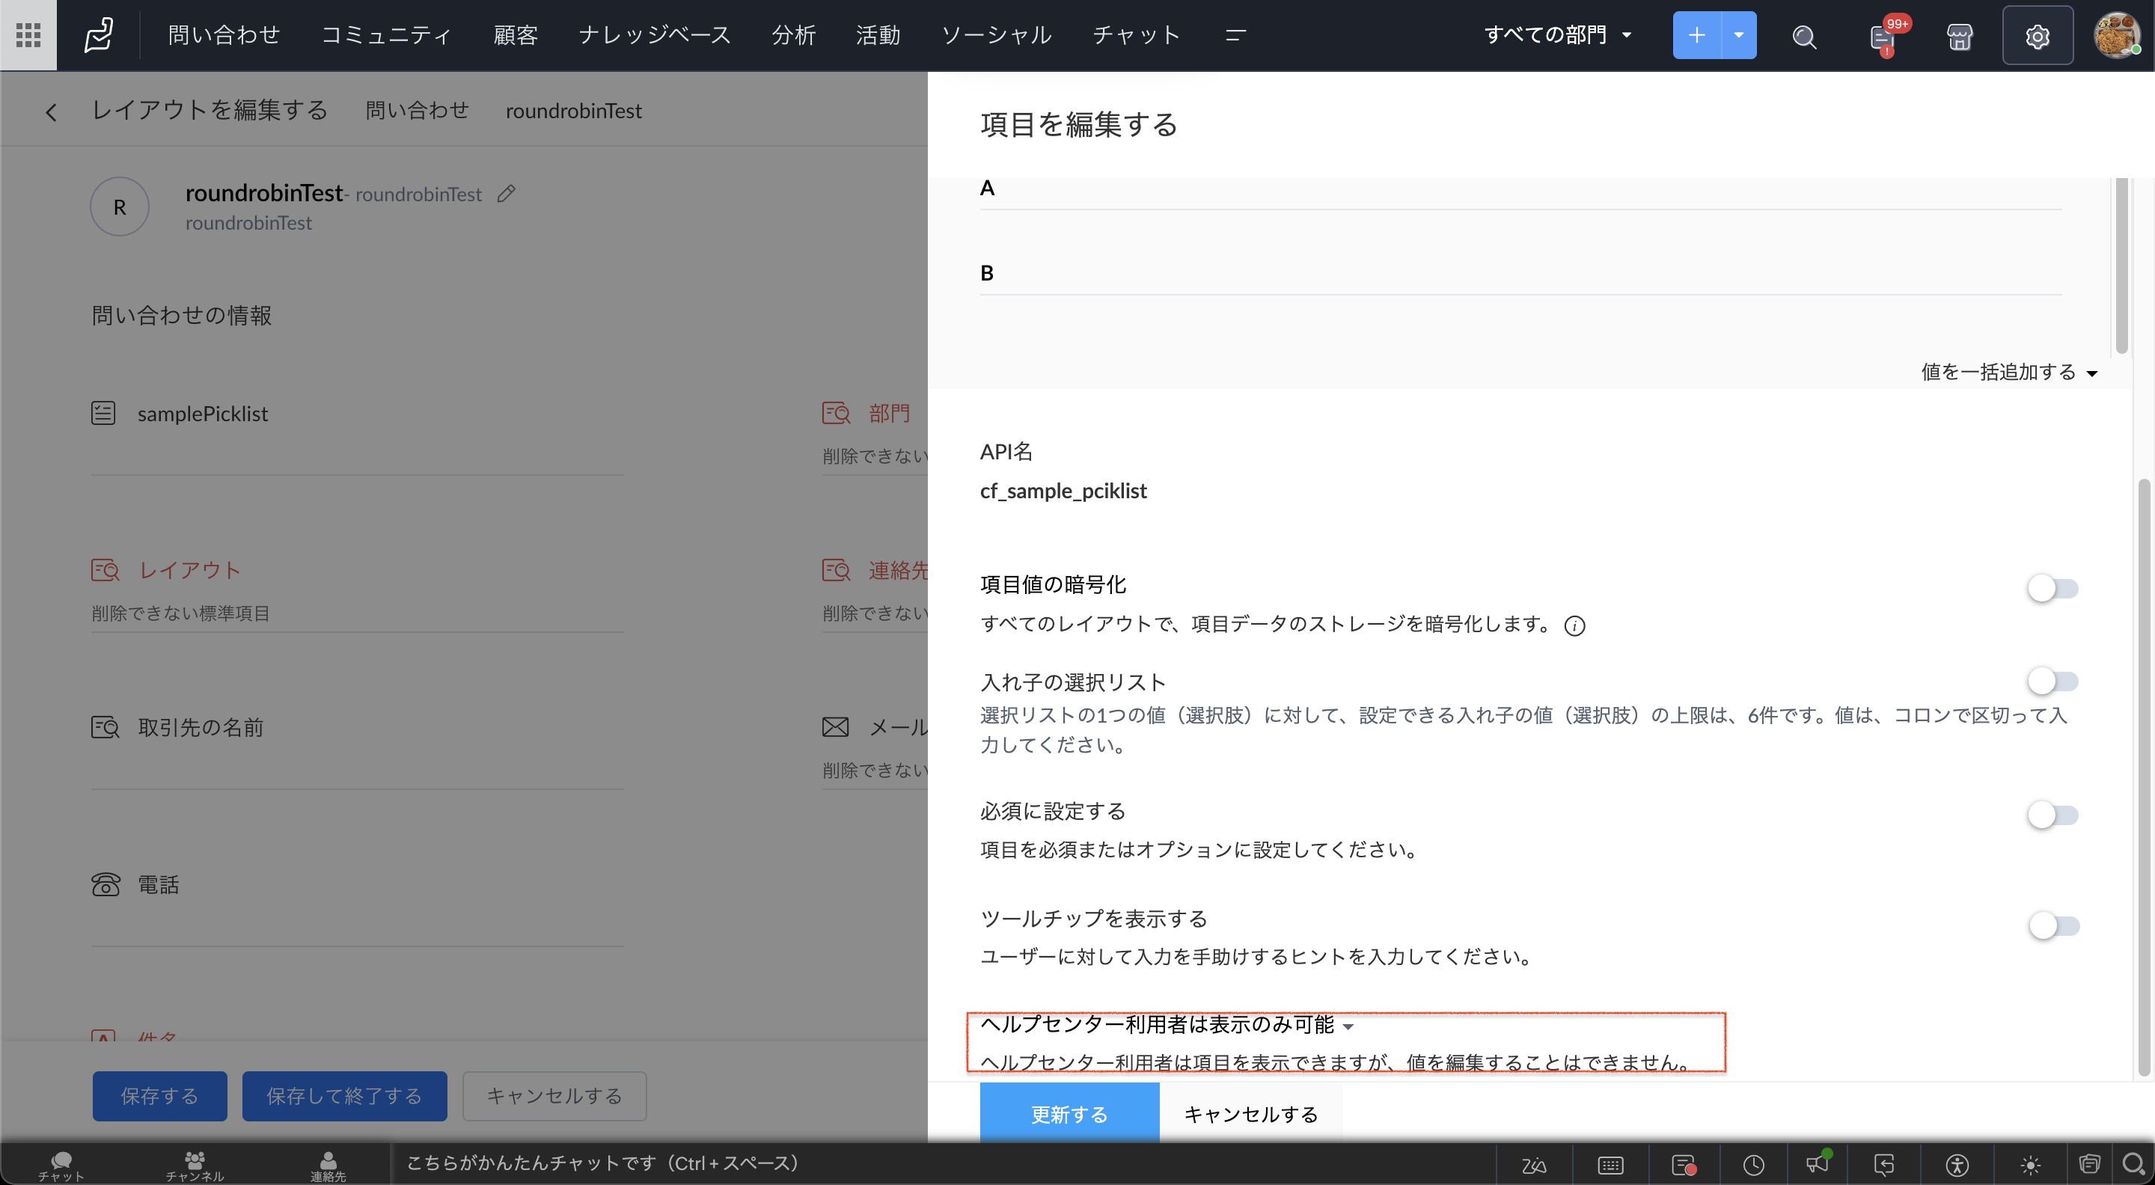Click the search magnifier in top bar
The height and width of the screenshot is (1185, 2155).
coord(1803,36)
